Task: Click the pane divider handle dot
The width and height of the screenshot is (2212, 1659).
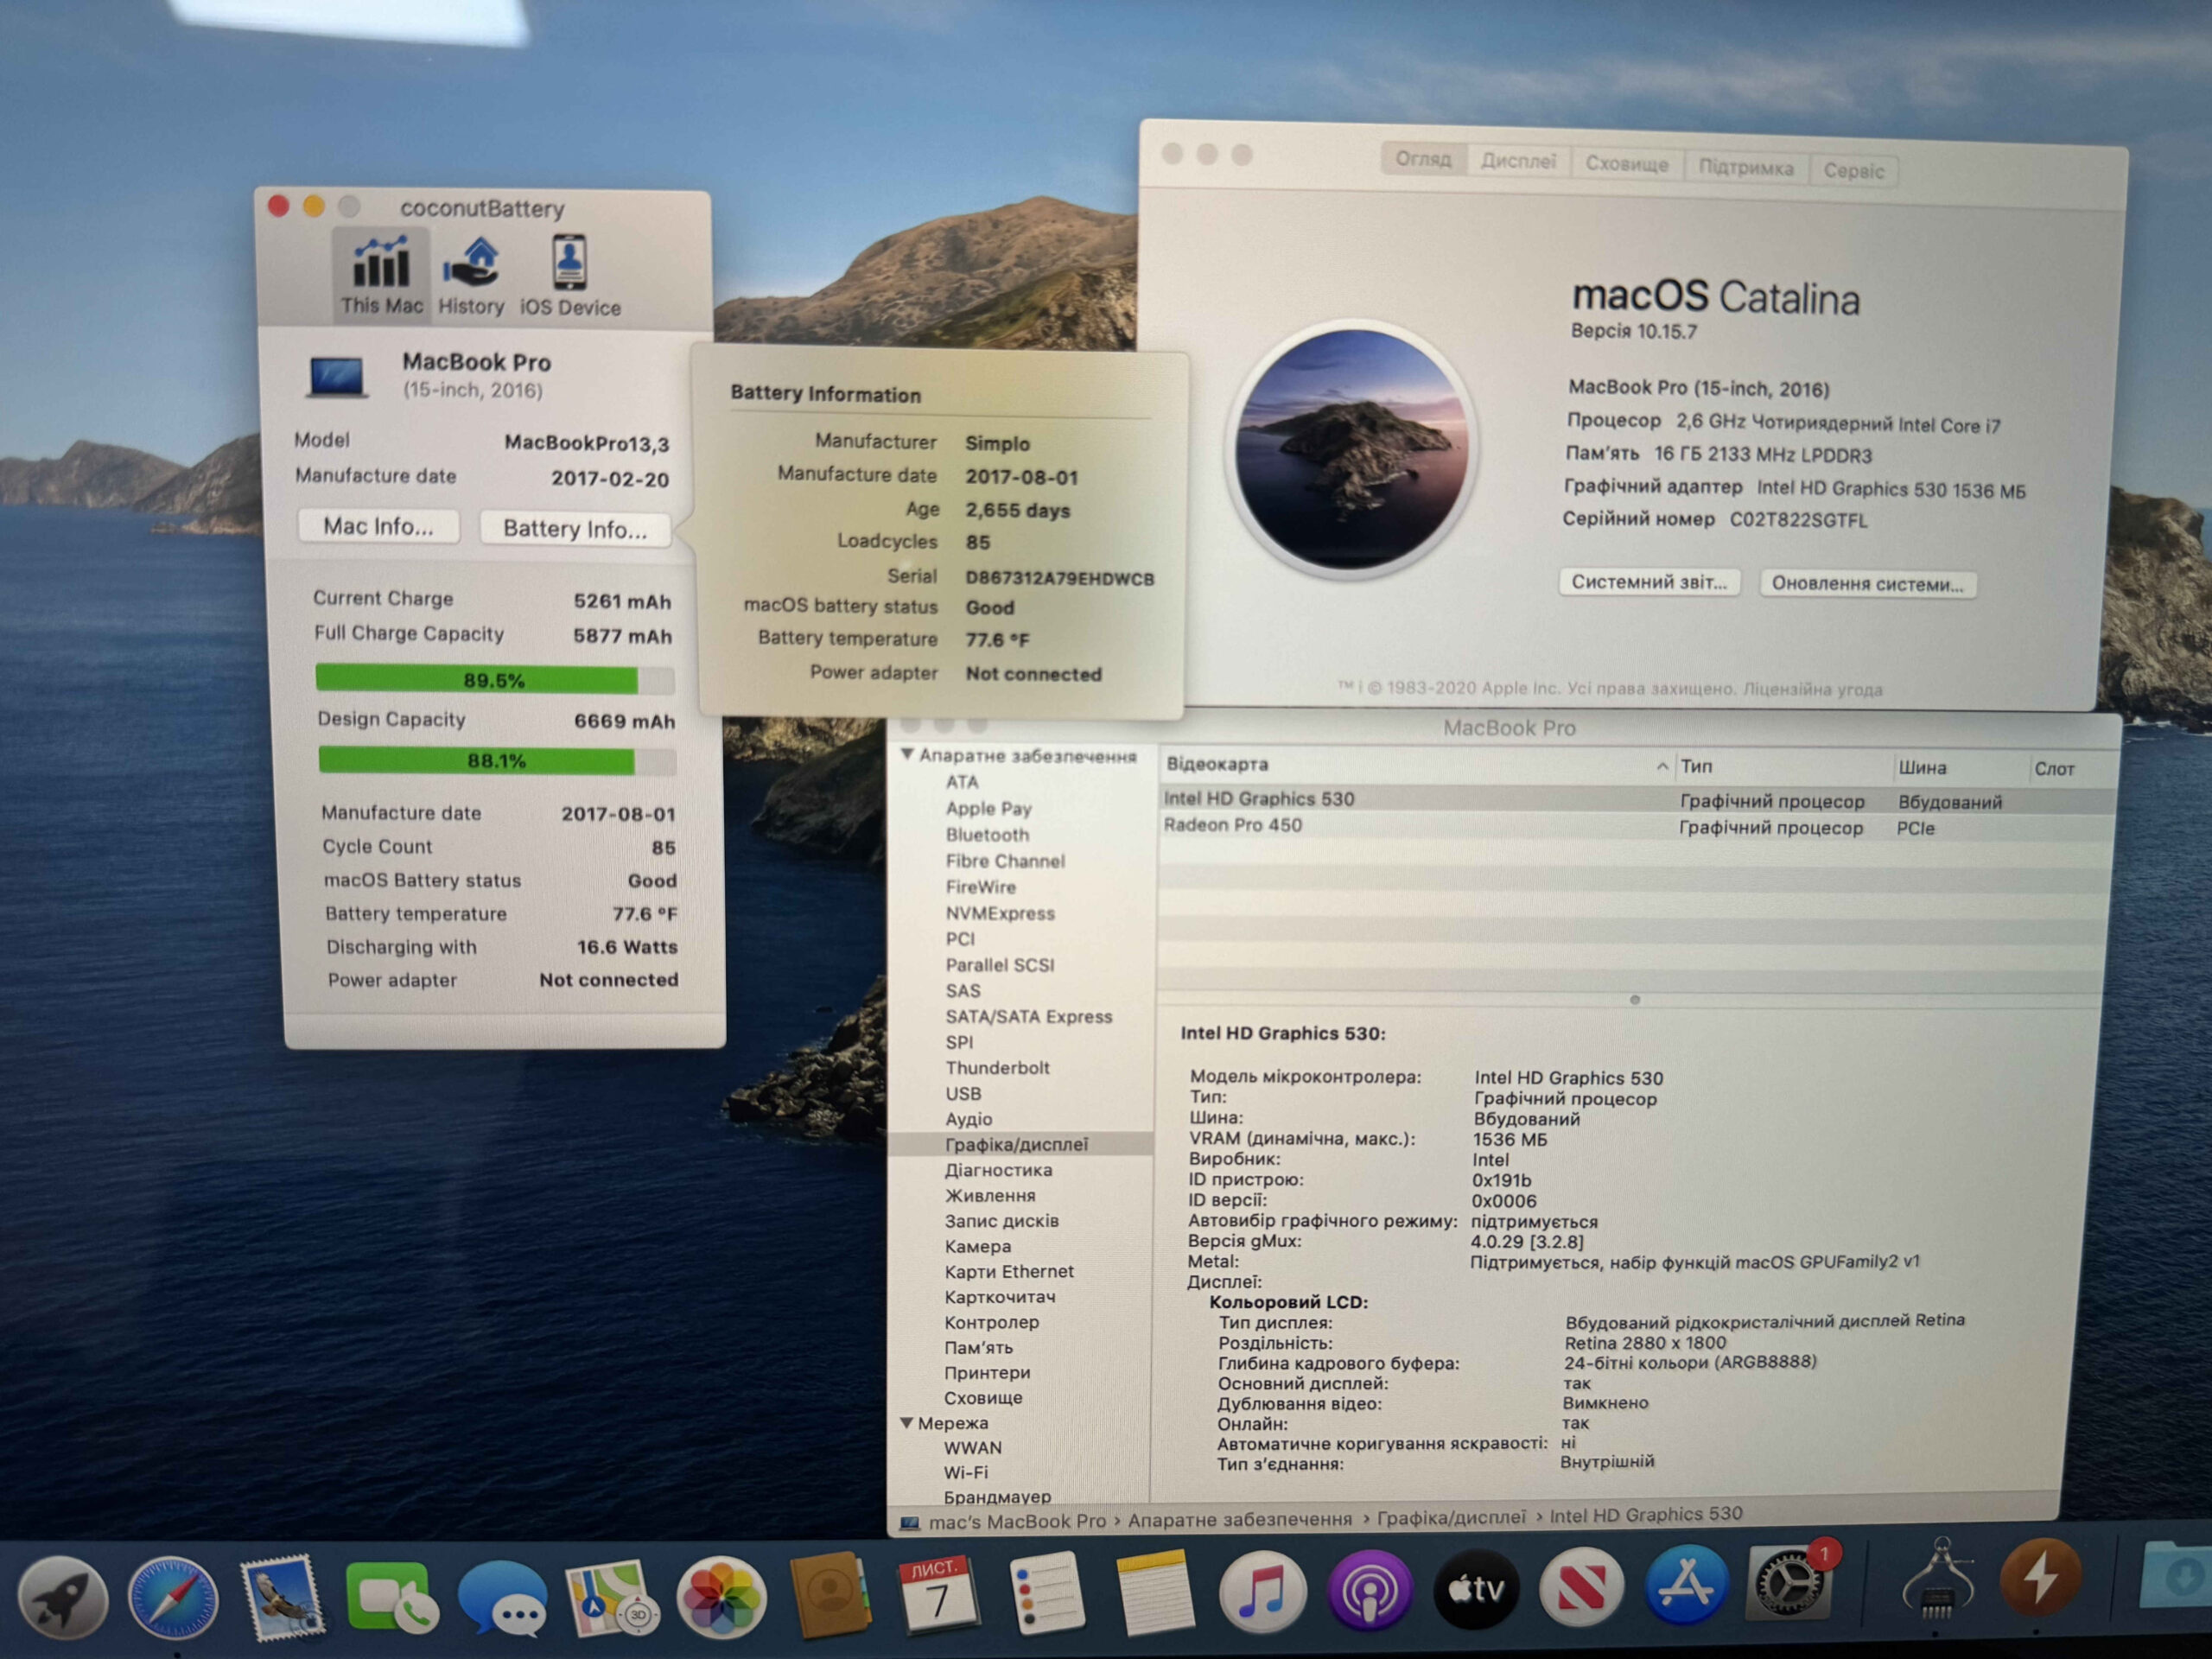Action: (1634, 1000)
